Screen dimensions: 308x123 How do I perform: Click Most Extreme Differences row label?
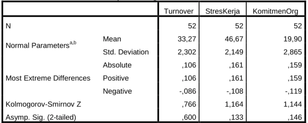pyautogui.click(x=48, y=78)
